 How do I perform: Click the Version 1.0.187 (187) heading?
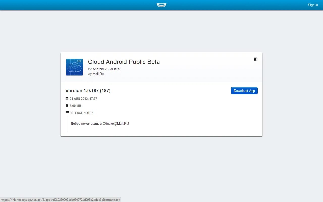pos(88,91)
